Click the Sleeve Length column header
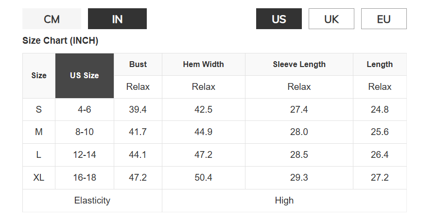Viewport: 436px width, 221px height. coord(299,64)
